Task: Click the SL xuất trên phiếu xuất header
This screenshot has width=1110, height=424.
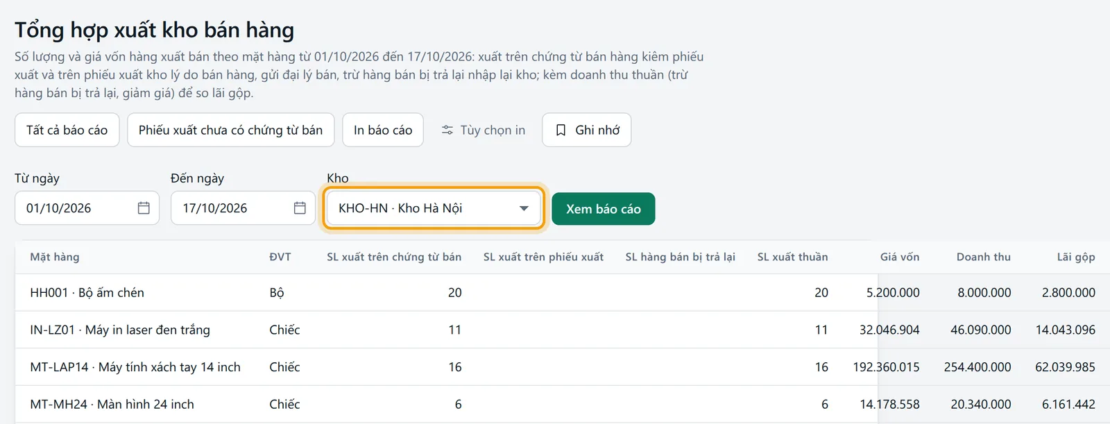Action: click(x=543, y=257)
